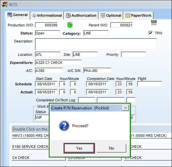
Task: Click the Schedule Start Date field
Action: tap(46, 84)
